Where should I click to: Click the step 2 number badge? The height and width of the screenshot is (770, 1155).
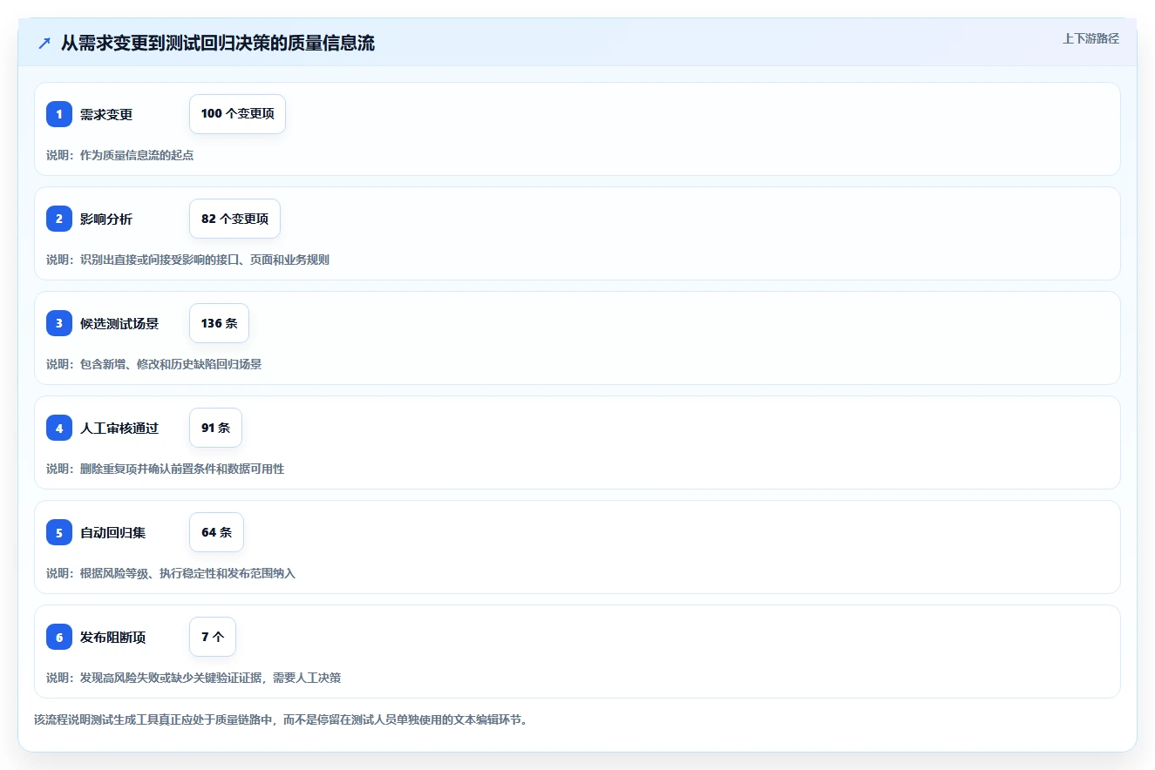(x=59, y=219)
